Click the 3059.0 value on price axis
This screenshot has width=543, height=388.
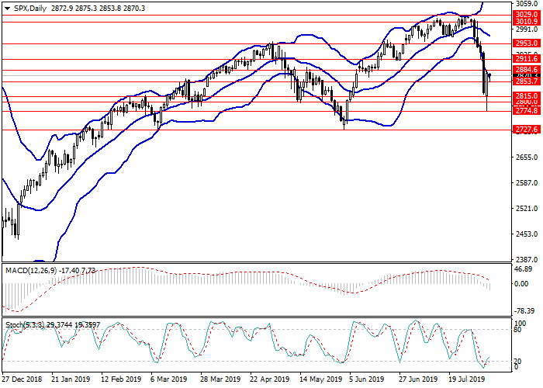pos(524,4)
